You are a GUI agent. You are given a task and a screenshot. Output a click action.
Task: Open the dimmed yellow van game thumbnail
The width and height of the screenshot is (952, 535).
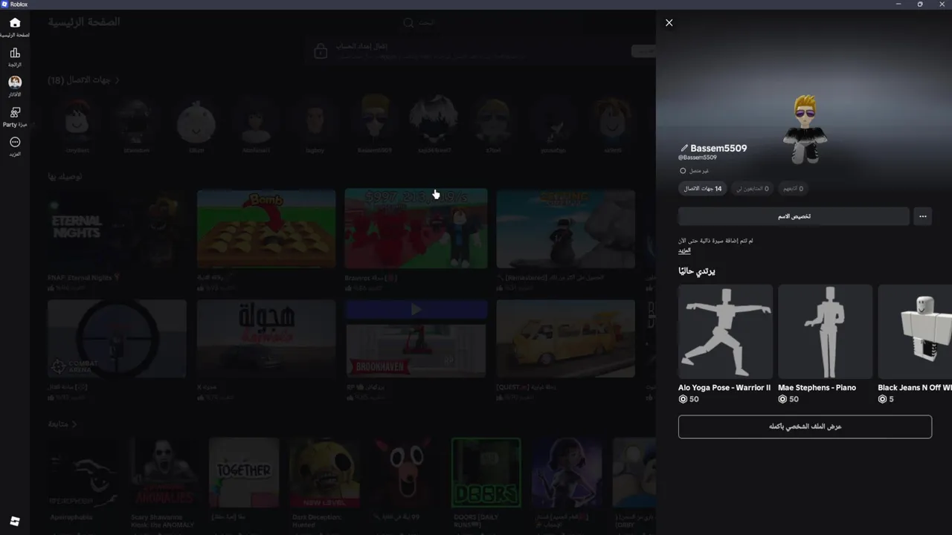tap(565, 339)
